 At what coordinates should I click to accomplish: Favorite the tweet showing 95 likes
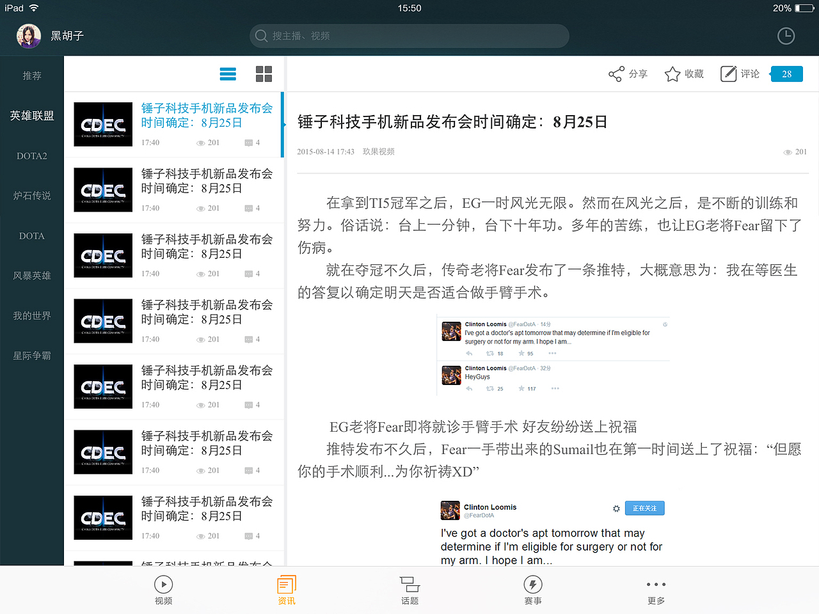point(521,353)
